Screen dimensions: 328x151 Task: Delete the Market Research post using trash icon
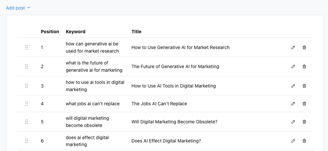click(304, 47)
